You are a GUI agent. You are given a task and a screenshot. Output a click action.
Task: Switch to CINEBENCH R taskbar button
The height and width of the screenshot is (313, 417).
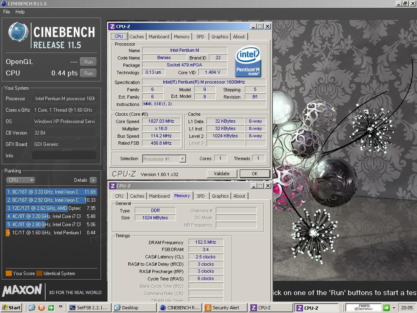click(x=180, y=308)
